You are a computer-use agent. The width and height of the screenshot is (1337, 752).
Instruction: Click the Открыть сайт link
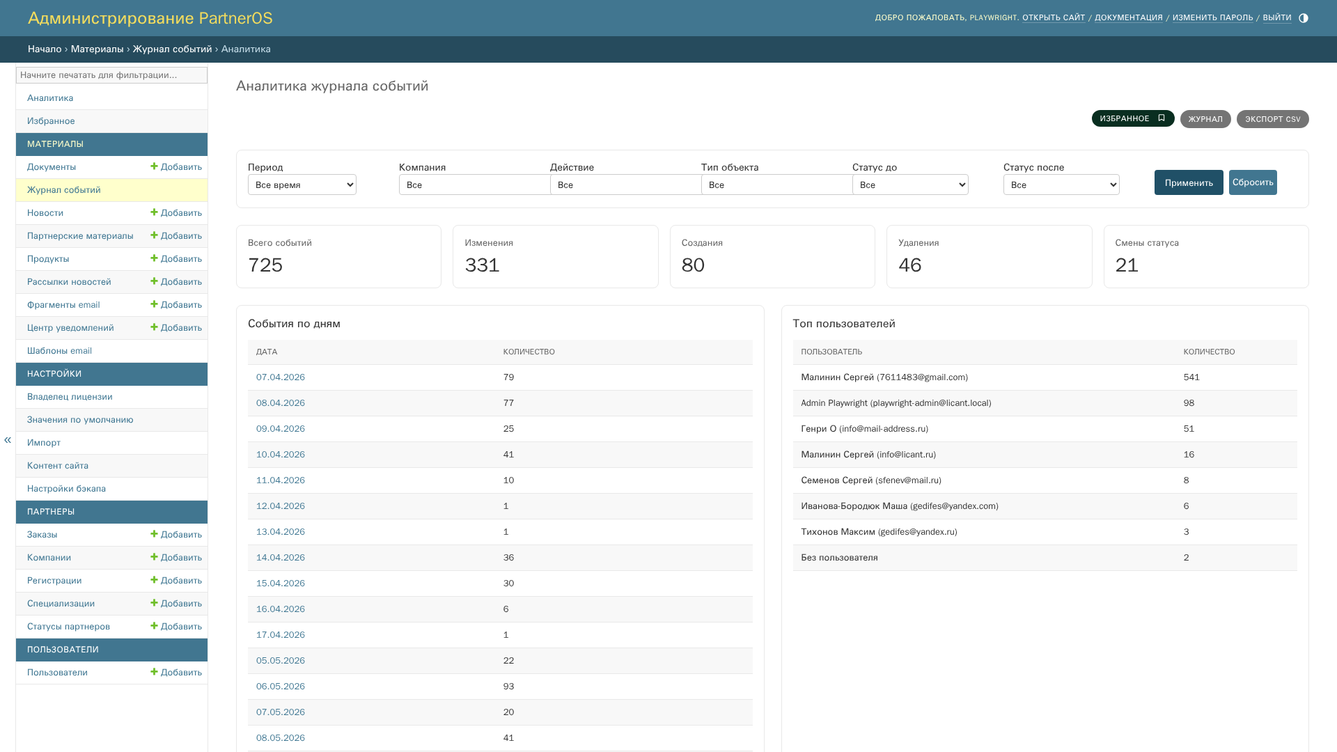[1054, 18]
